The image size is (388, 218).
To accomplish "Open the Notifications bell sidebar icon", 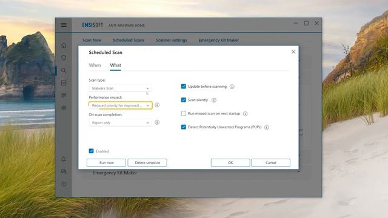I will click(64, 159).
